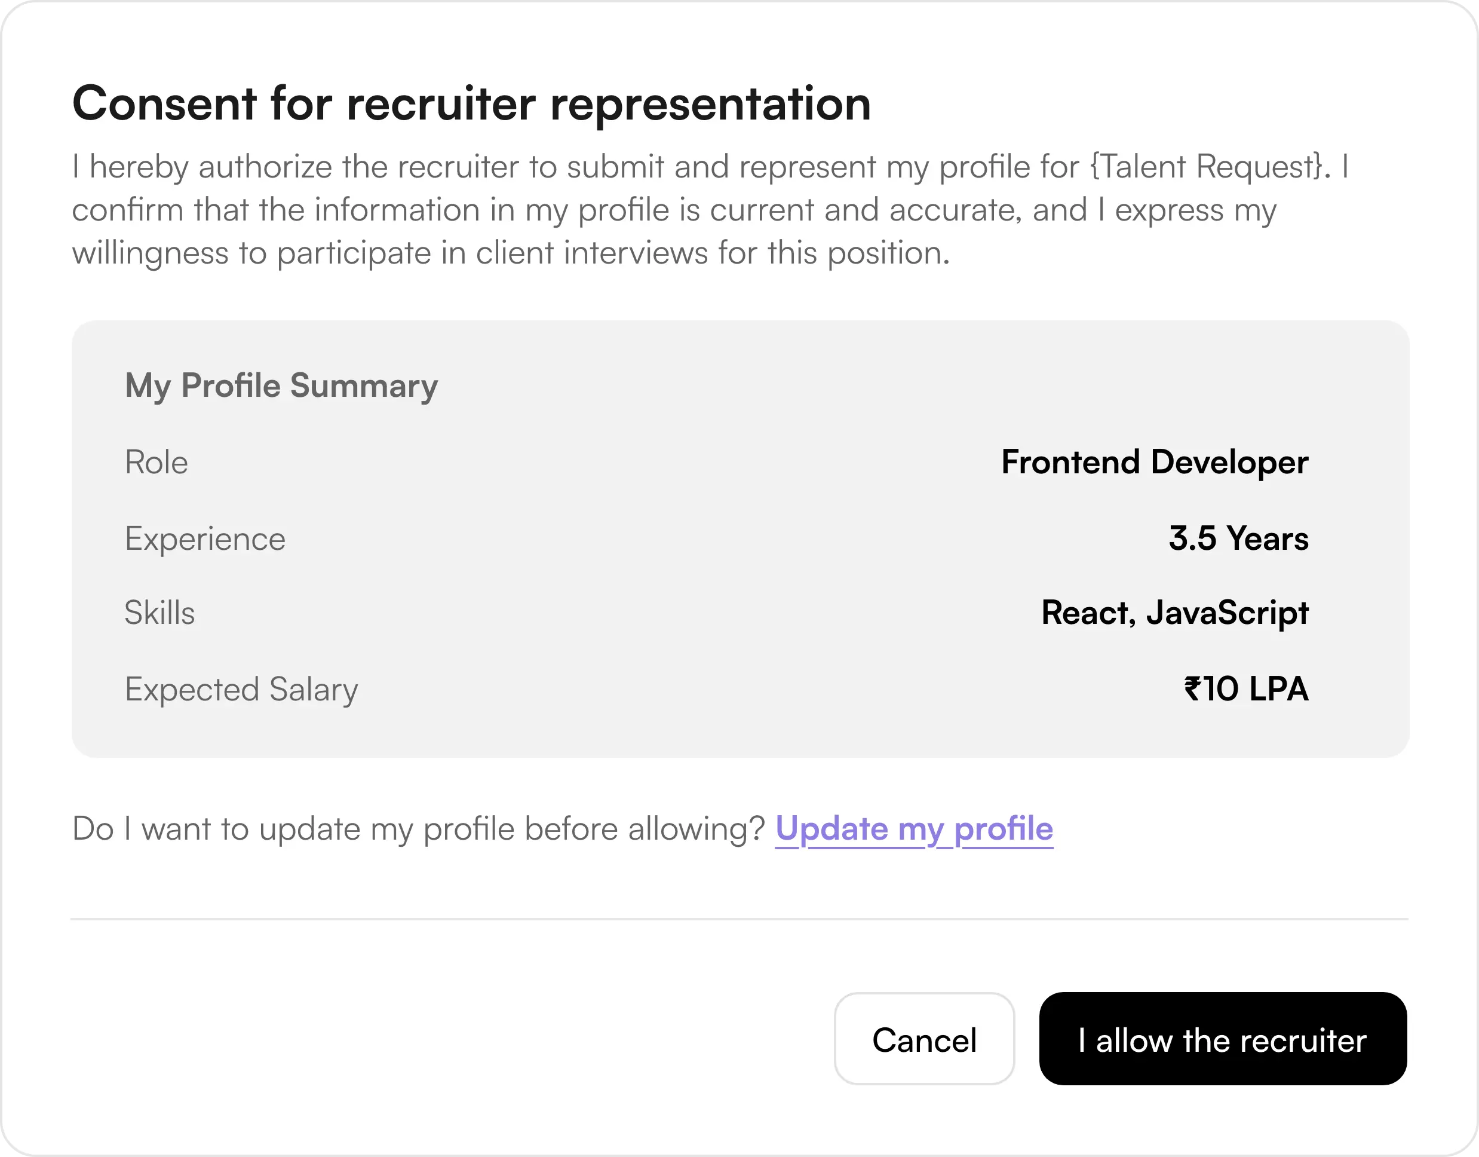Click the horizontal divider above the buttons
This screenshot has height=1157, width=1479.
coord(738,919)
